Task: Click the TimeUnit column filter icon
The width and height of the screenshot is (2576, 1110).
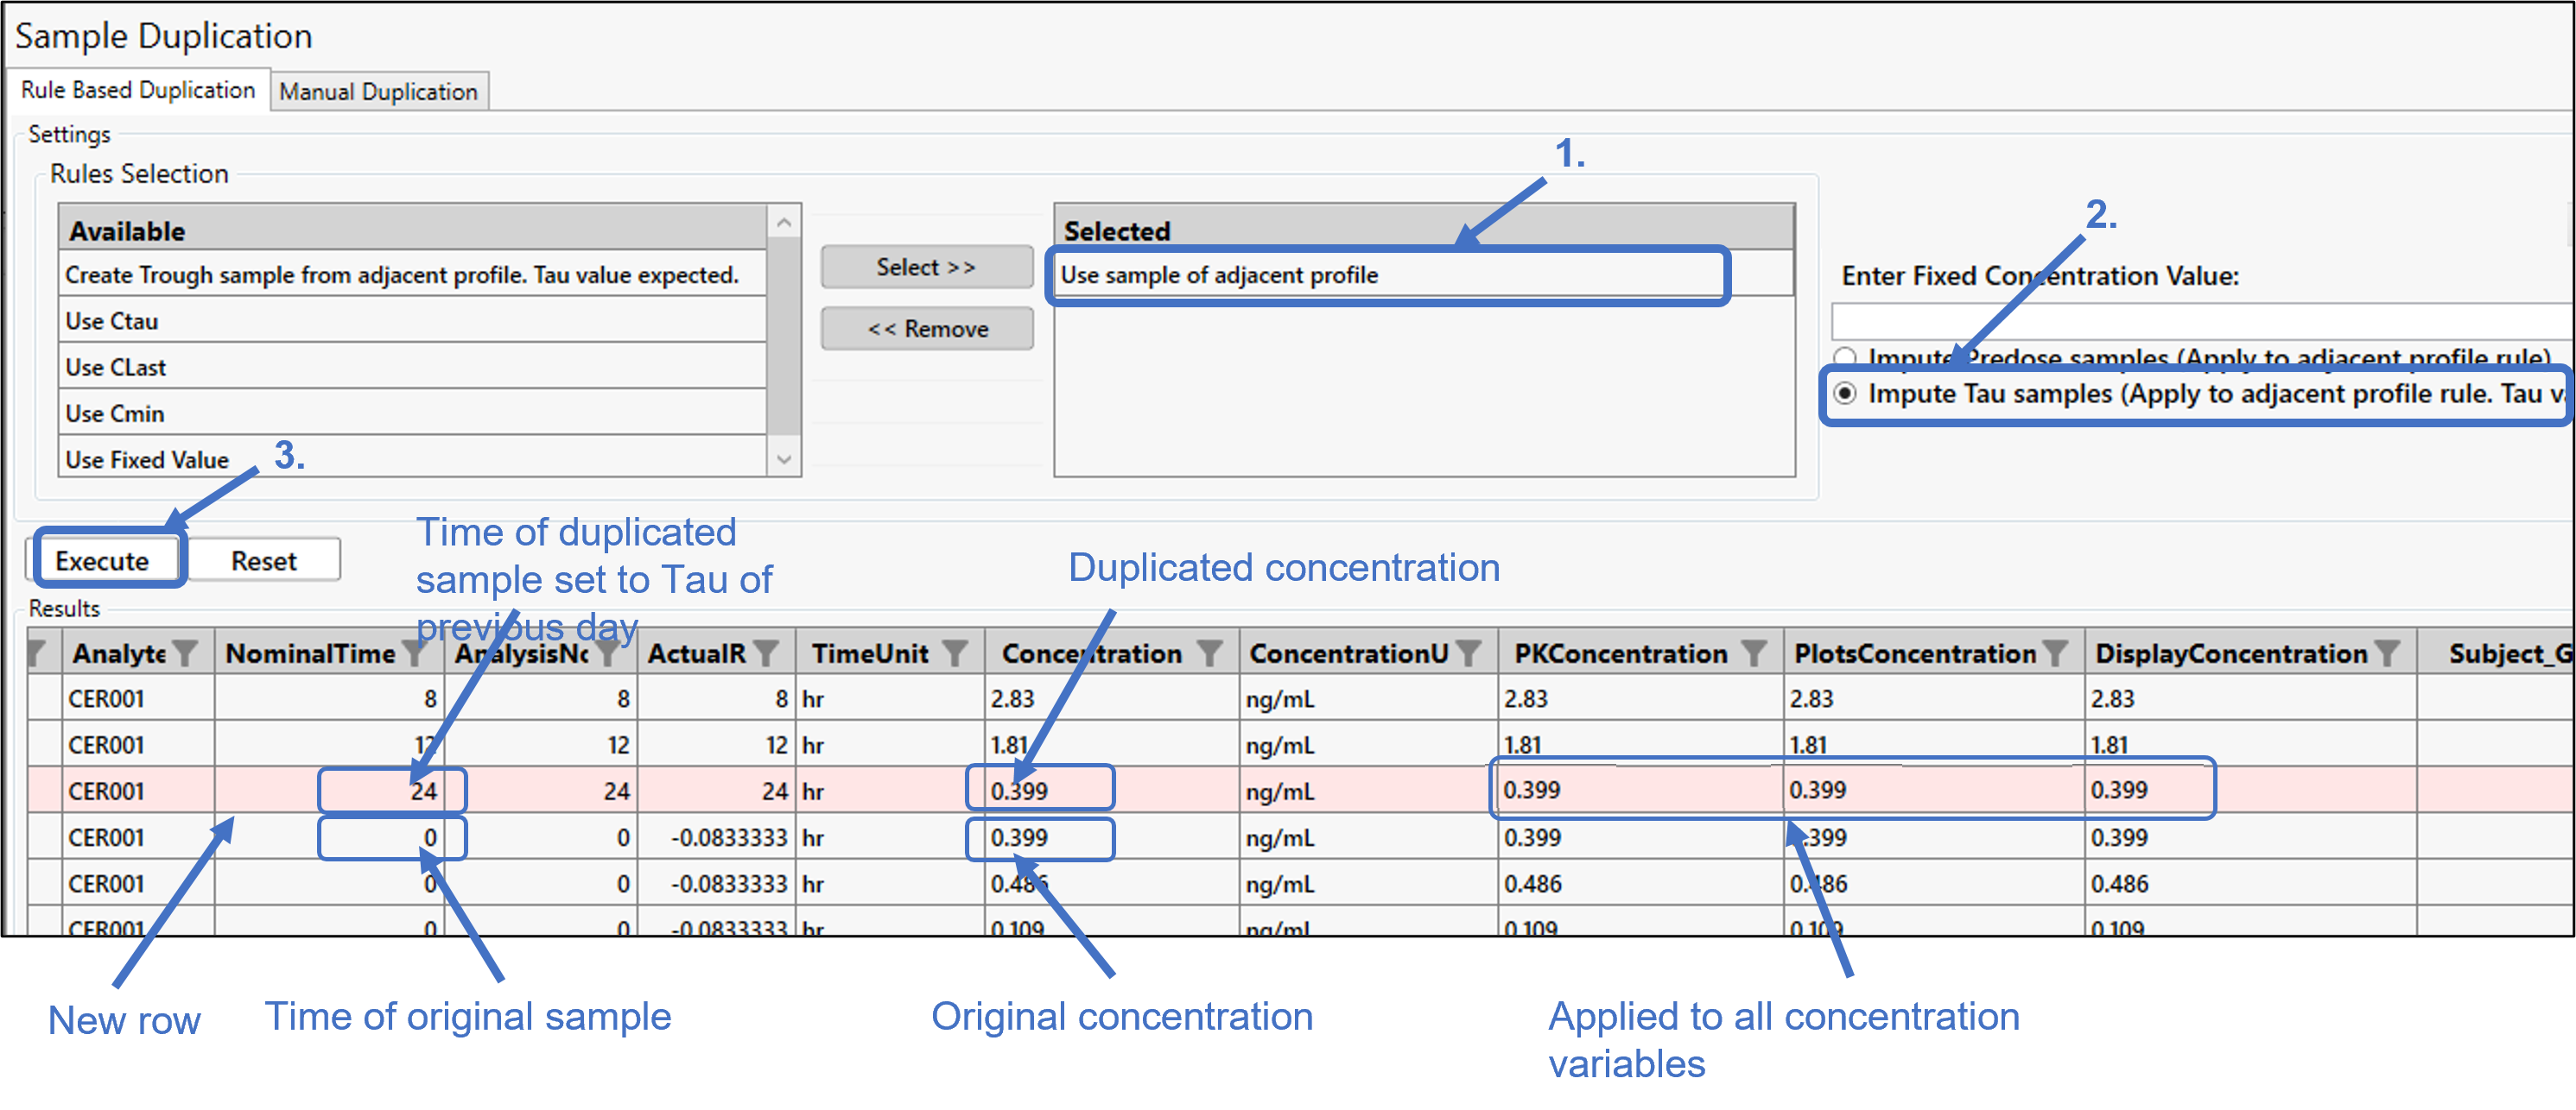Action: 955,653
